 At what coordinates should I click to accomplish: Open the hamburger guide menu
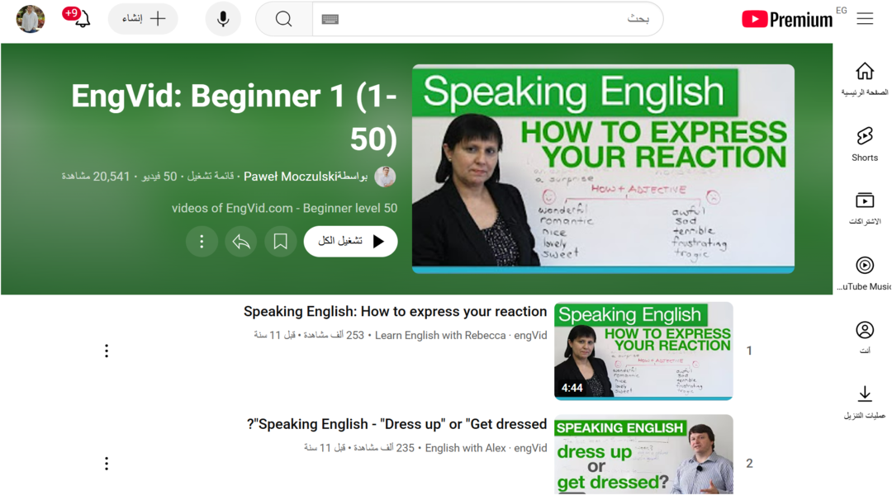[x=865, y=19]
